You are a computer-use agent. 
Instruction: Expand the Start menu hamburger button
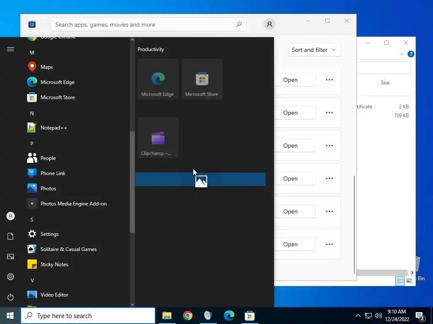11,49
